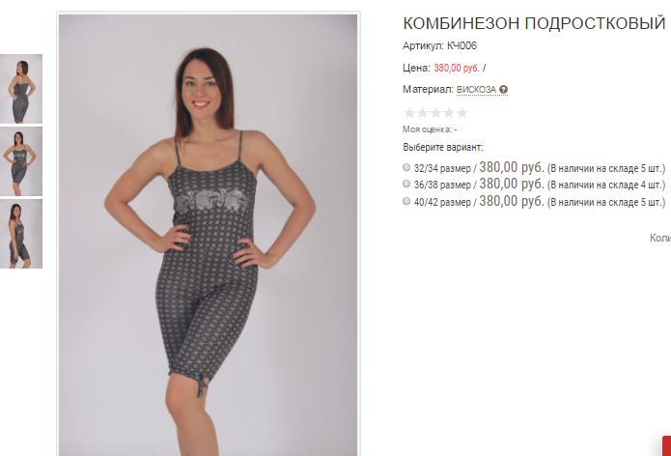This screenshot has width=671, height=456.
Task: Select the 32/34 размер radio option
Action: [x=406, y=167]
